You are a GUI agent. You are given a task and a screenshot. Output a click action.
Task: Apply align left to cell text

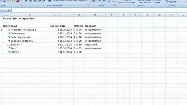pyautogui.click(x=26, y=1)
